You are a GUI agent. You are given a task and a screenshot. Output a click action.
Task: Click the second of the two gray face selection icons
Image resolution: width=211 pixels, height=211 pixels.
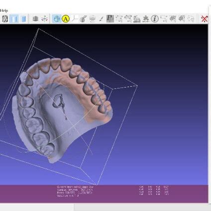pyautogui.click(x=182, y=19)
